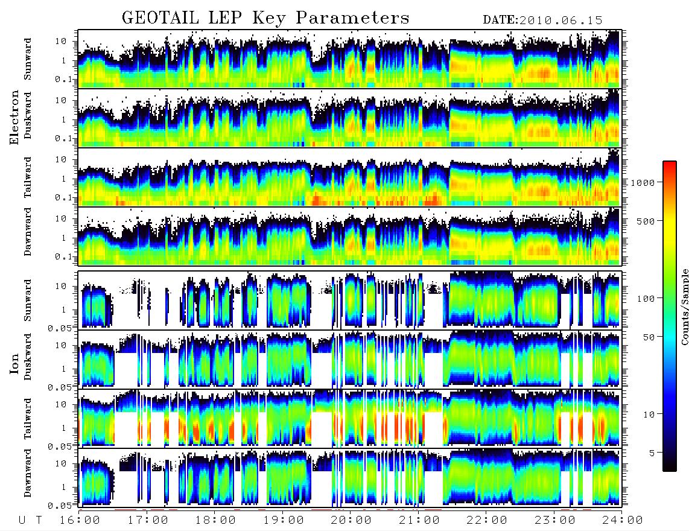The width and height of the screenshot is (689, 531).
Task: Click the title GEOTAIL LEP Key Parameters
Action: coord(265,18)
